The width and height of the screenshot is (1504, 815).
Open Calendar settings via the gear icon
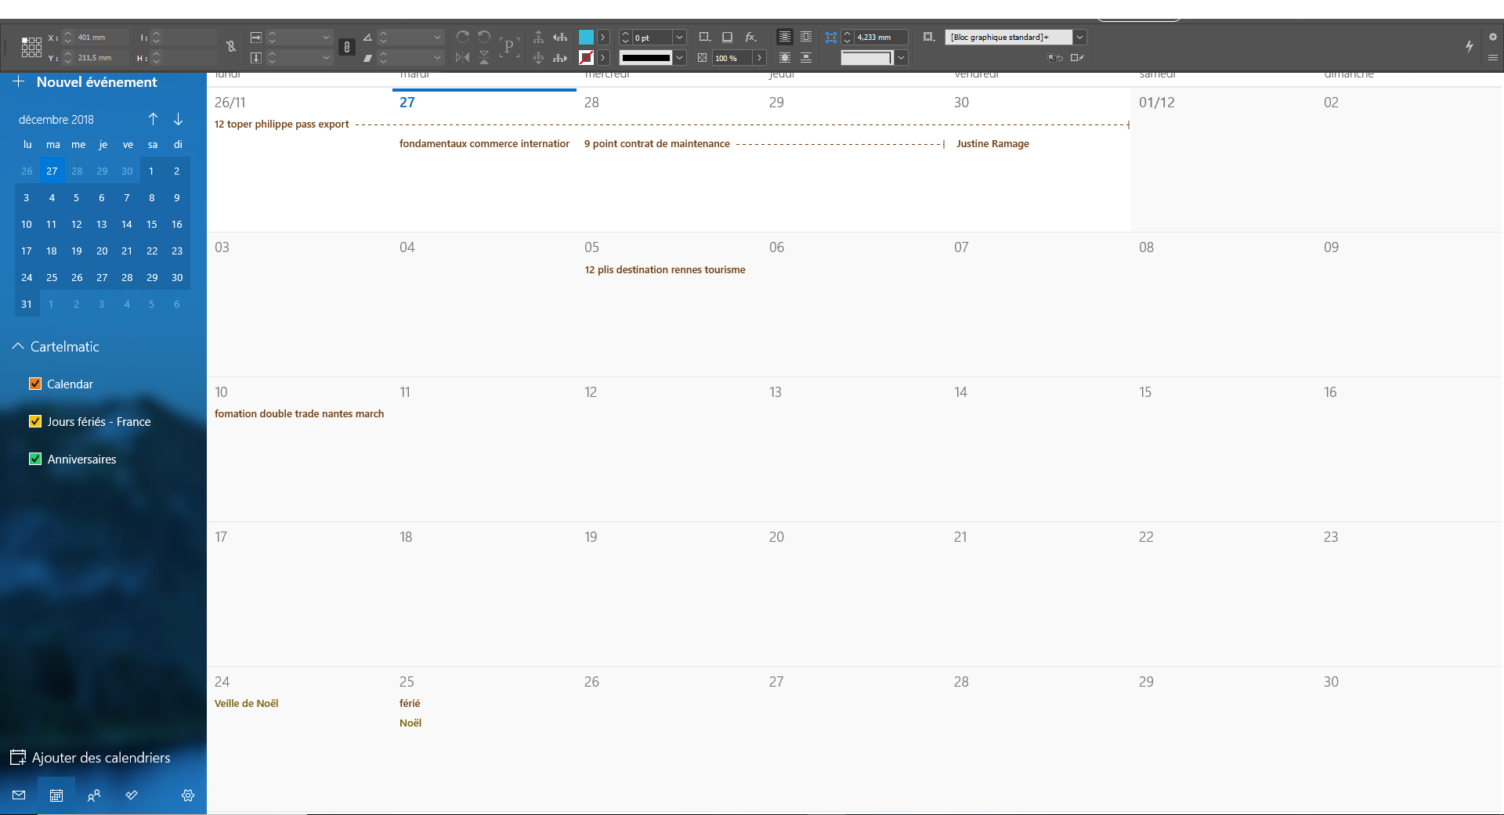(188, 795)
